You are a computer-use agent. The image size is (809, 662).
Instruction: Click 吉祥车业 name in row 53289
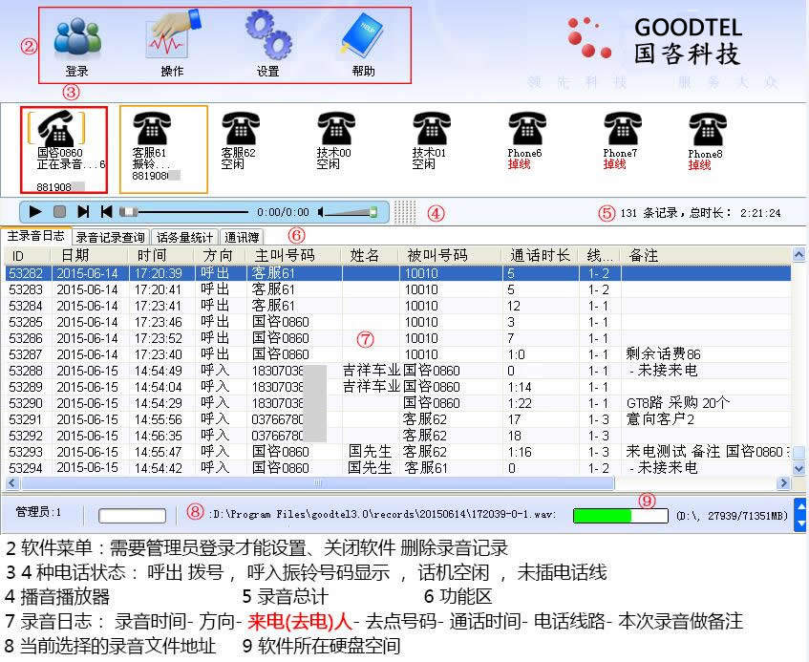pos(372,387)
